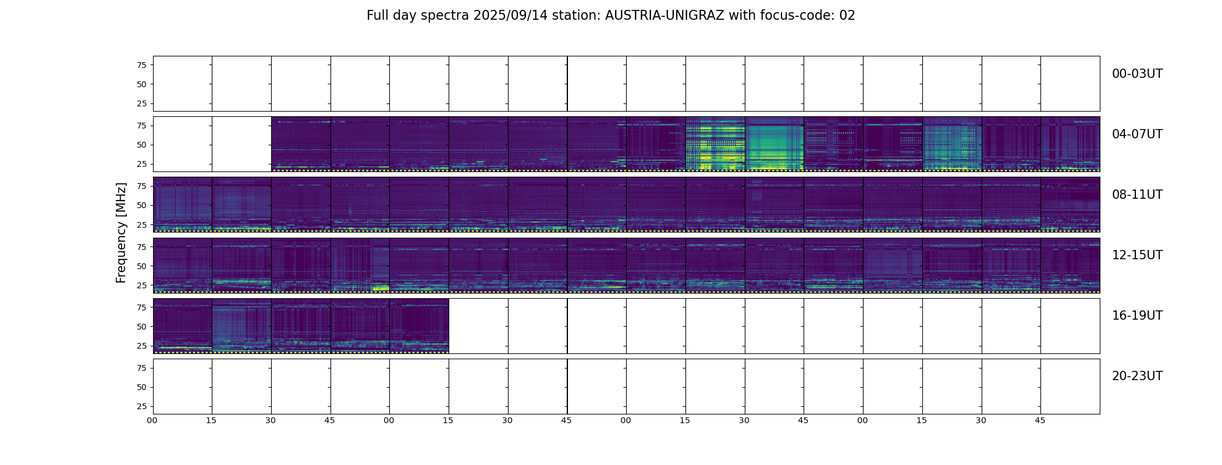
Task: Click the 50 tick of the 20-23UT row
Action: 141,387
